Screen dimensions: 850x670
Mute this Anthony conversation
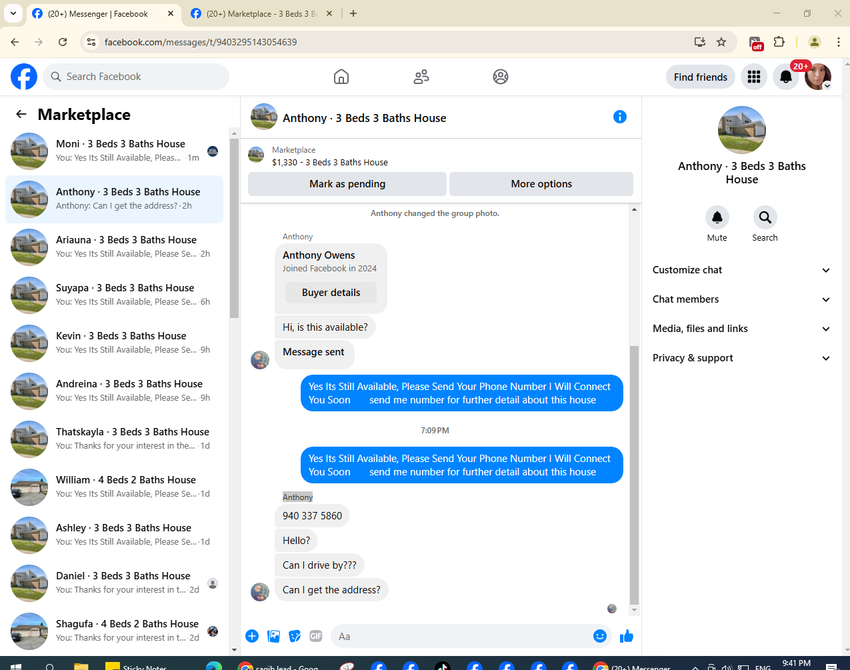point(717,217)
